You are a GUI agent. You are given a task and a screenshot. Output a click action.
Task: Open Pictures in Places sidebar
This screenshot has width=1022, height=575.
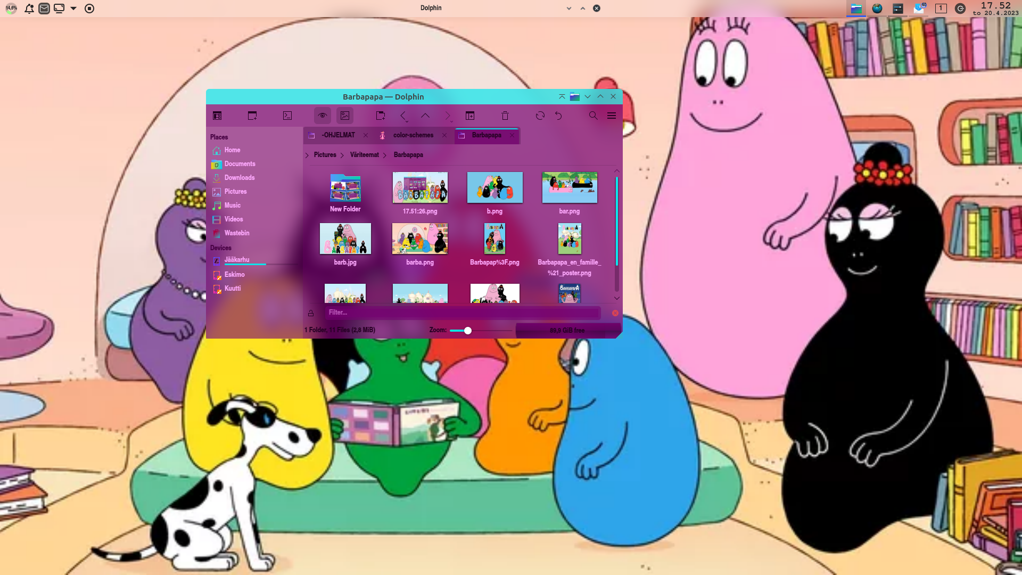254,192
